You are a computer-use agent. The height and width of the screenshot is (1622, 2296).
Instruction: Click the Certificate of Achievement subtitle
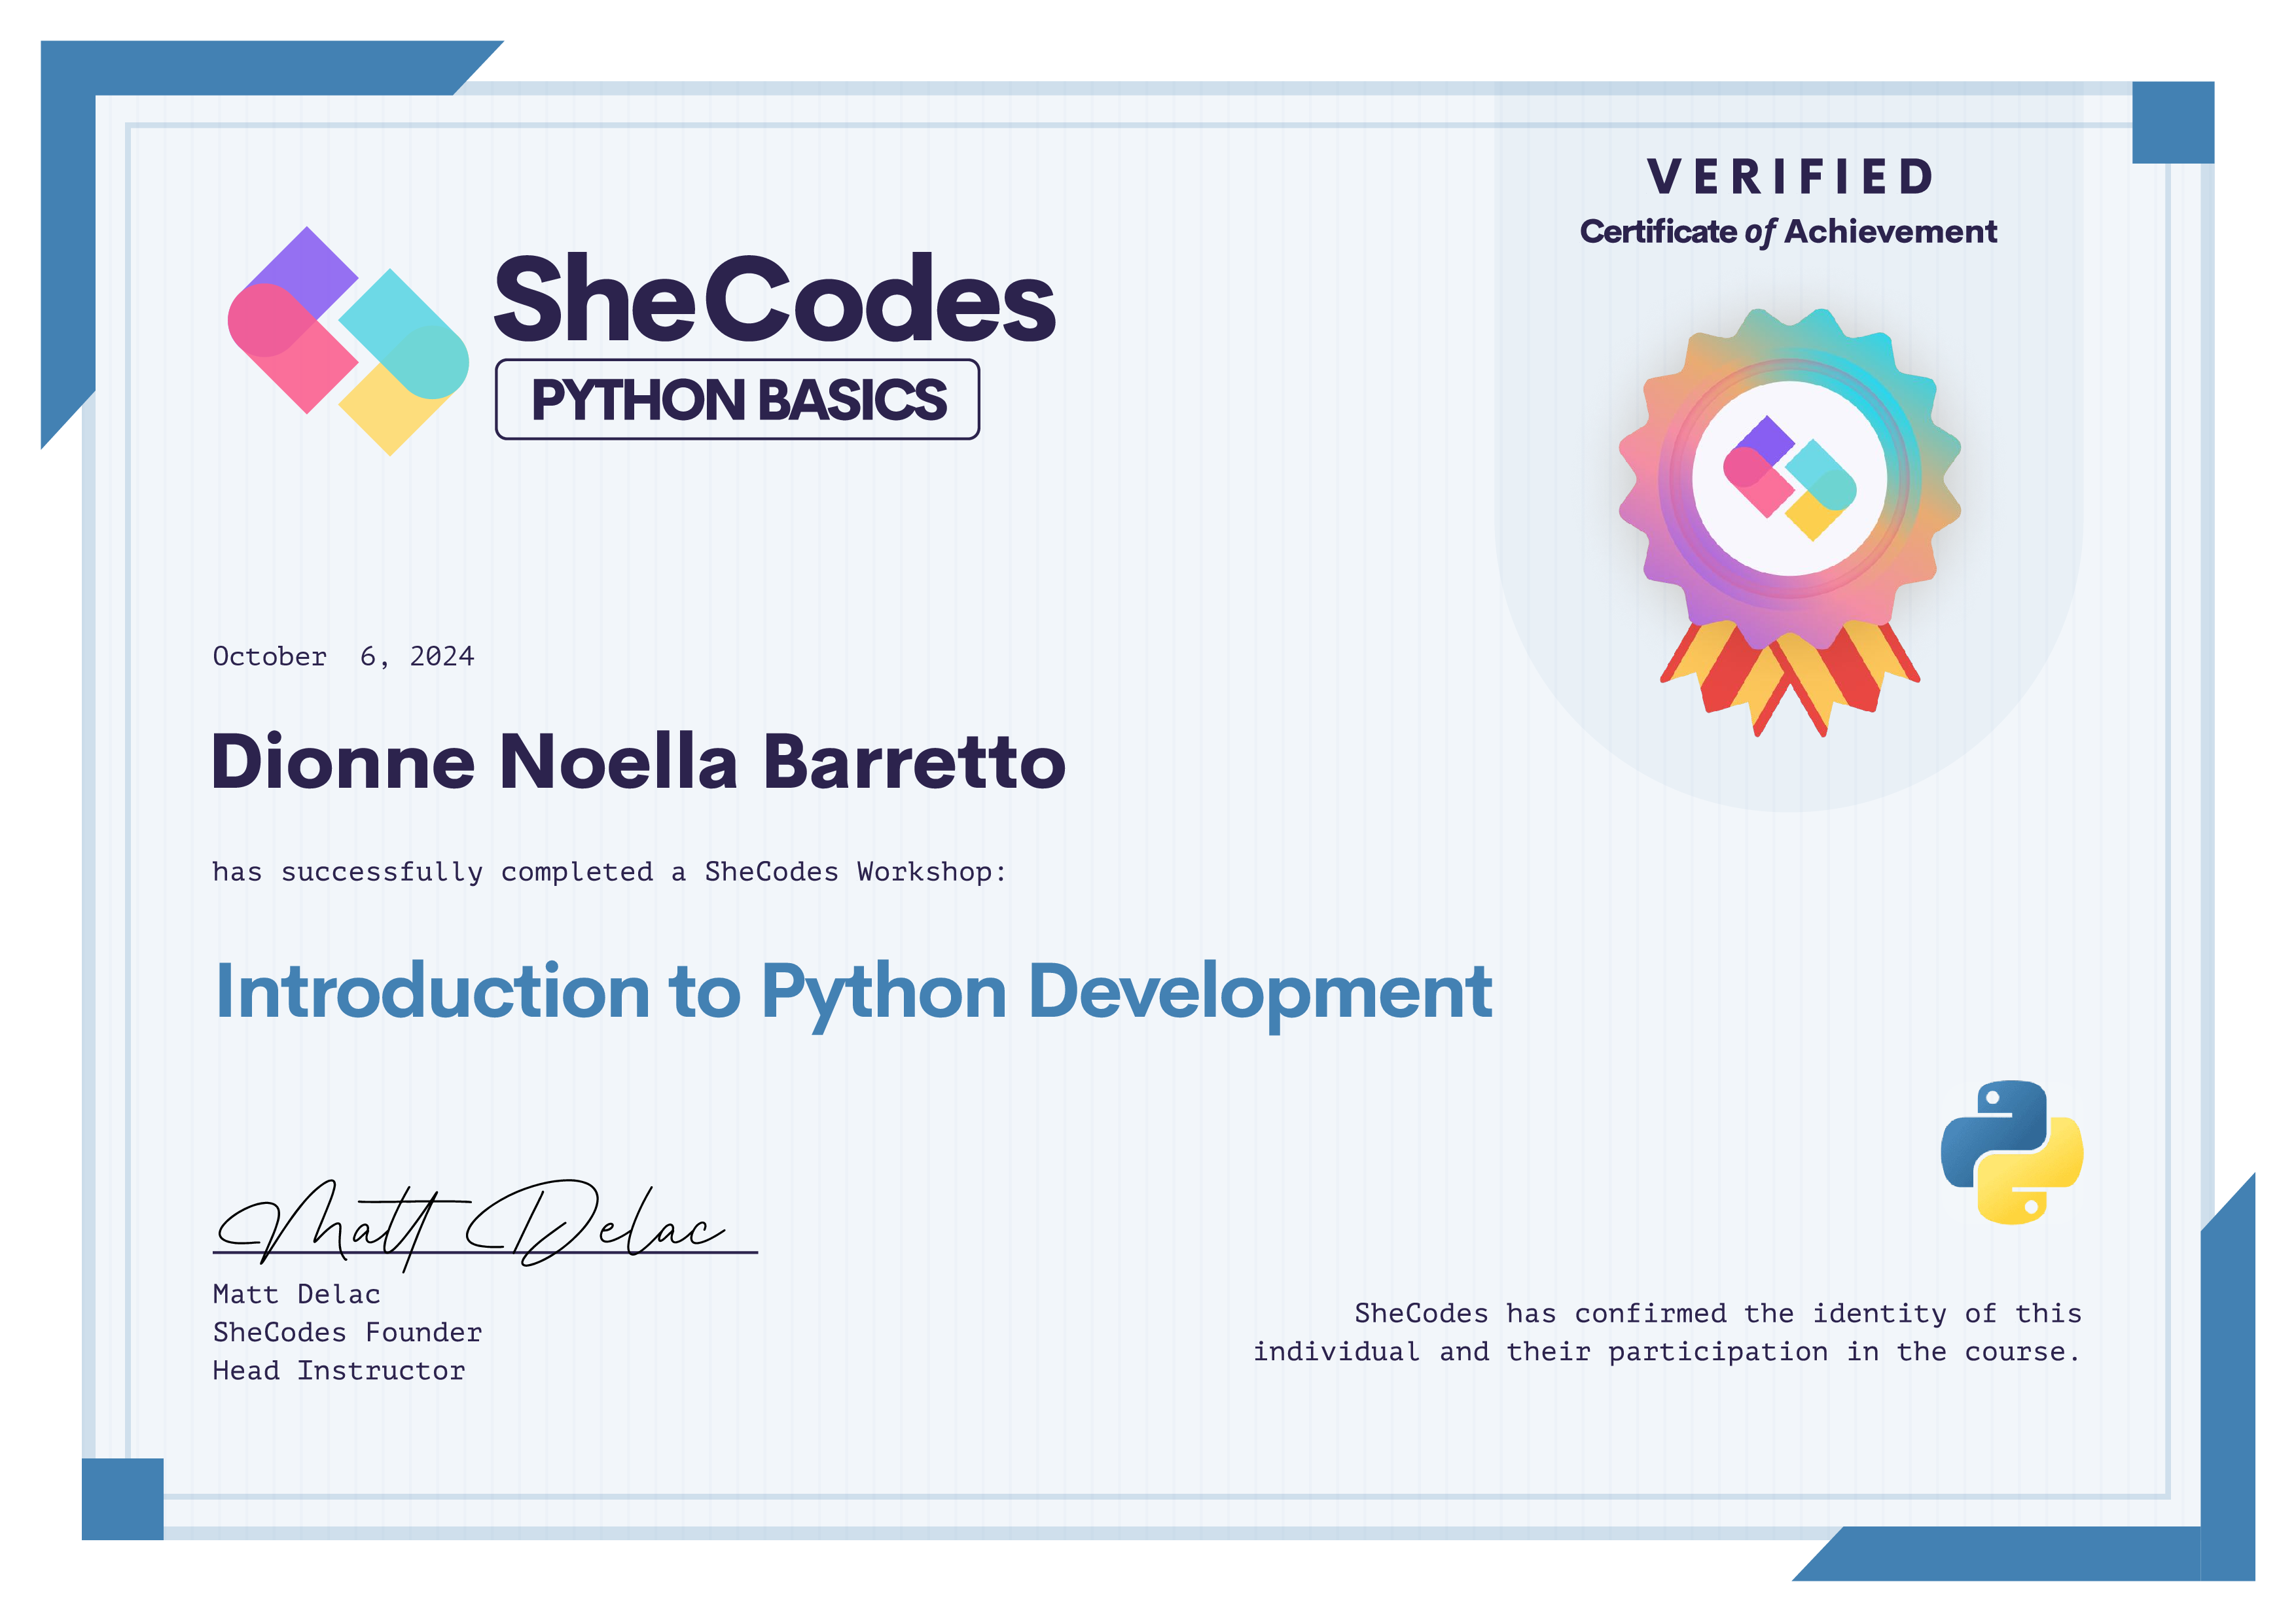tap(1788, 232)
